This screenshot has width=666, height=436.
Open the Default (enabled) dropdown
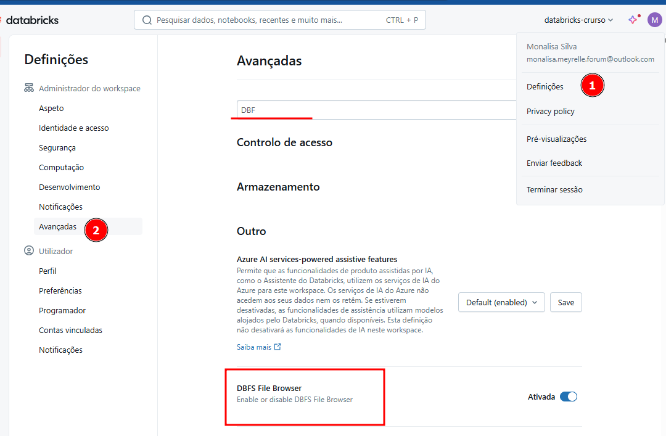[x=501, y=302]
